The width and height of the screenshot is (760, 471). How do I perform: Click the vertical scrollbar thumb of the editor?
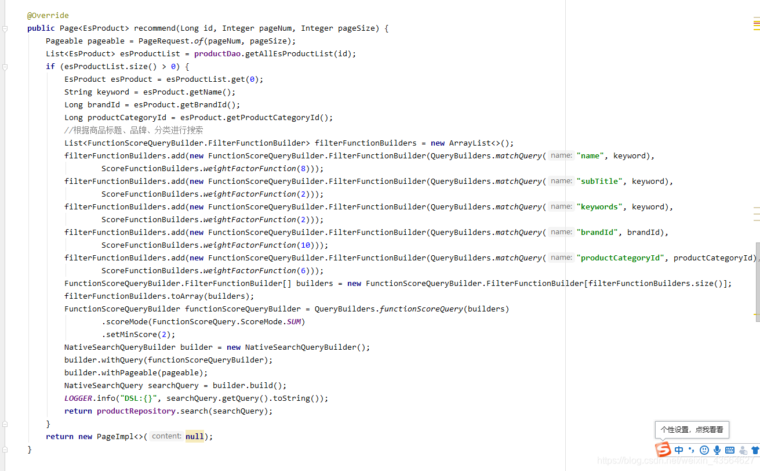point(758,281)
